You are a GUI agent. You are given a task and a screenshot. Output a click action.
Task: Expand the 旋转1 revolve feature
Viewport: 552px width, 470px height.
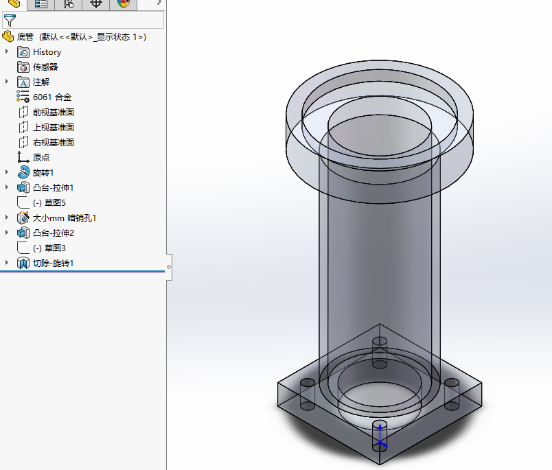[7, 172]
